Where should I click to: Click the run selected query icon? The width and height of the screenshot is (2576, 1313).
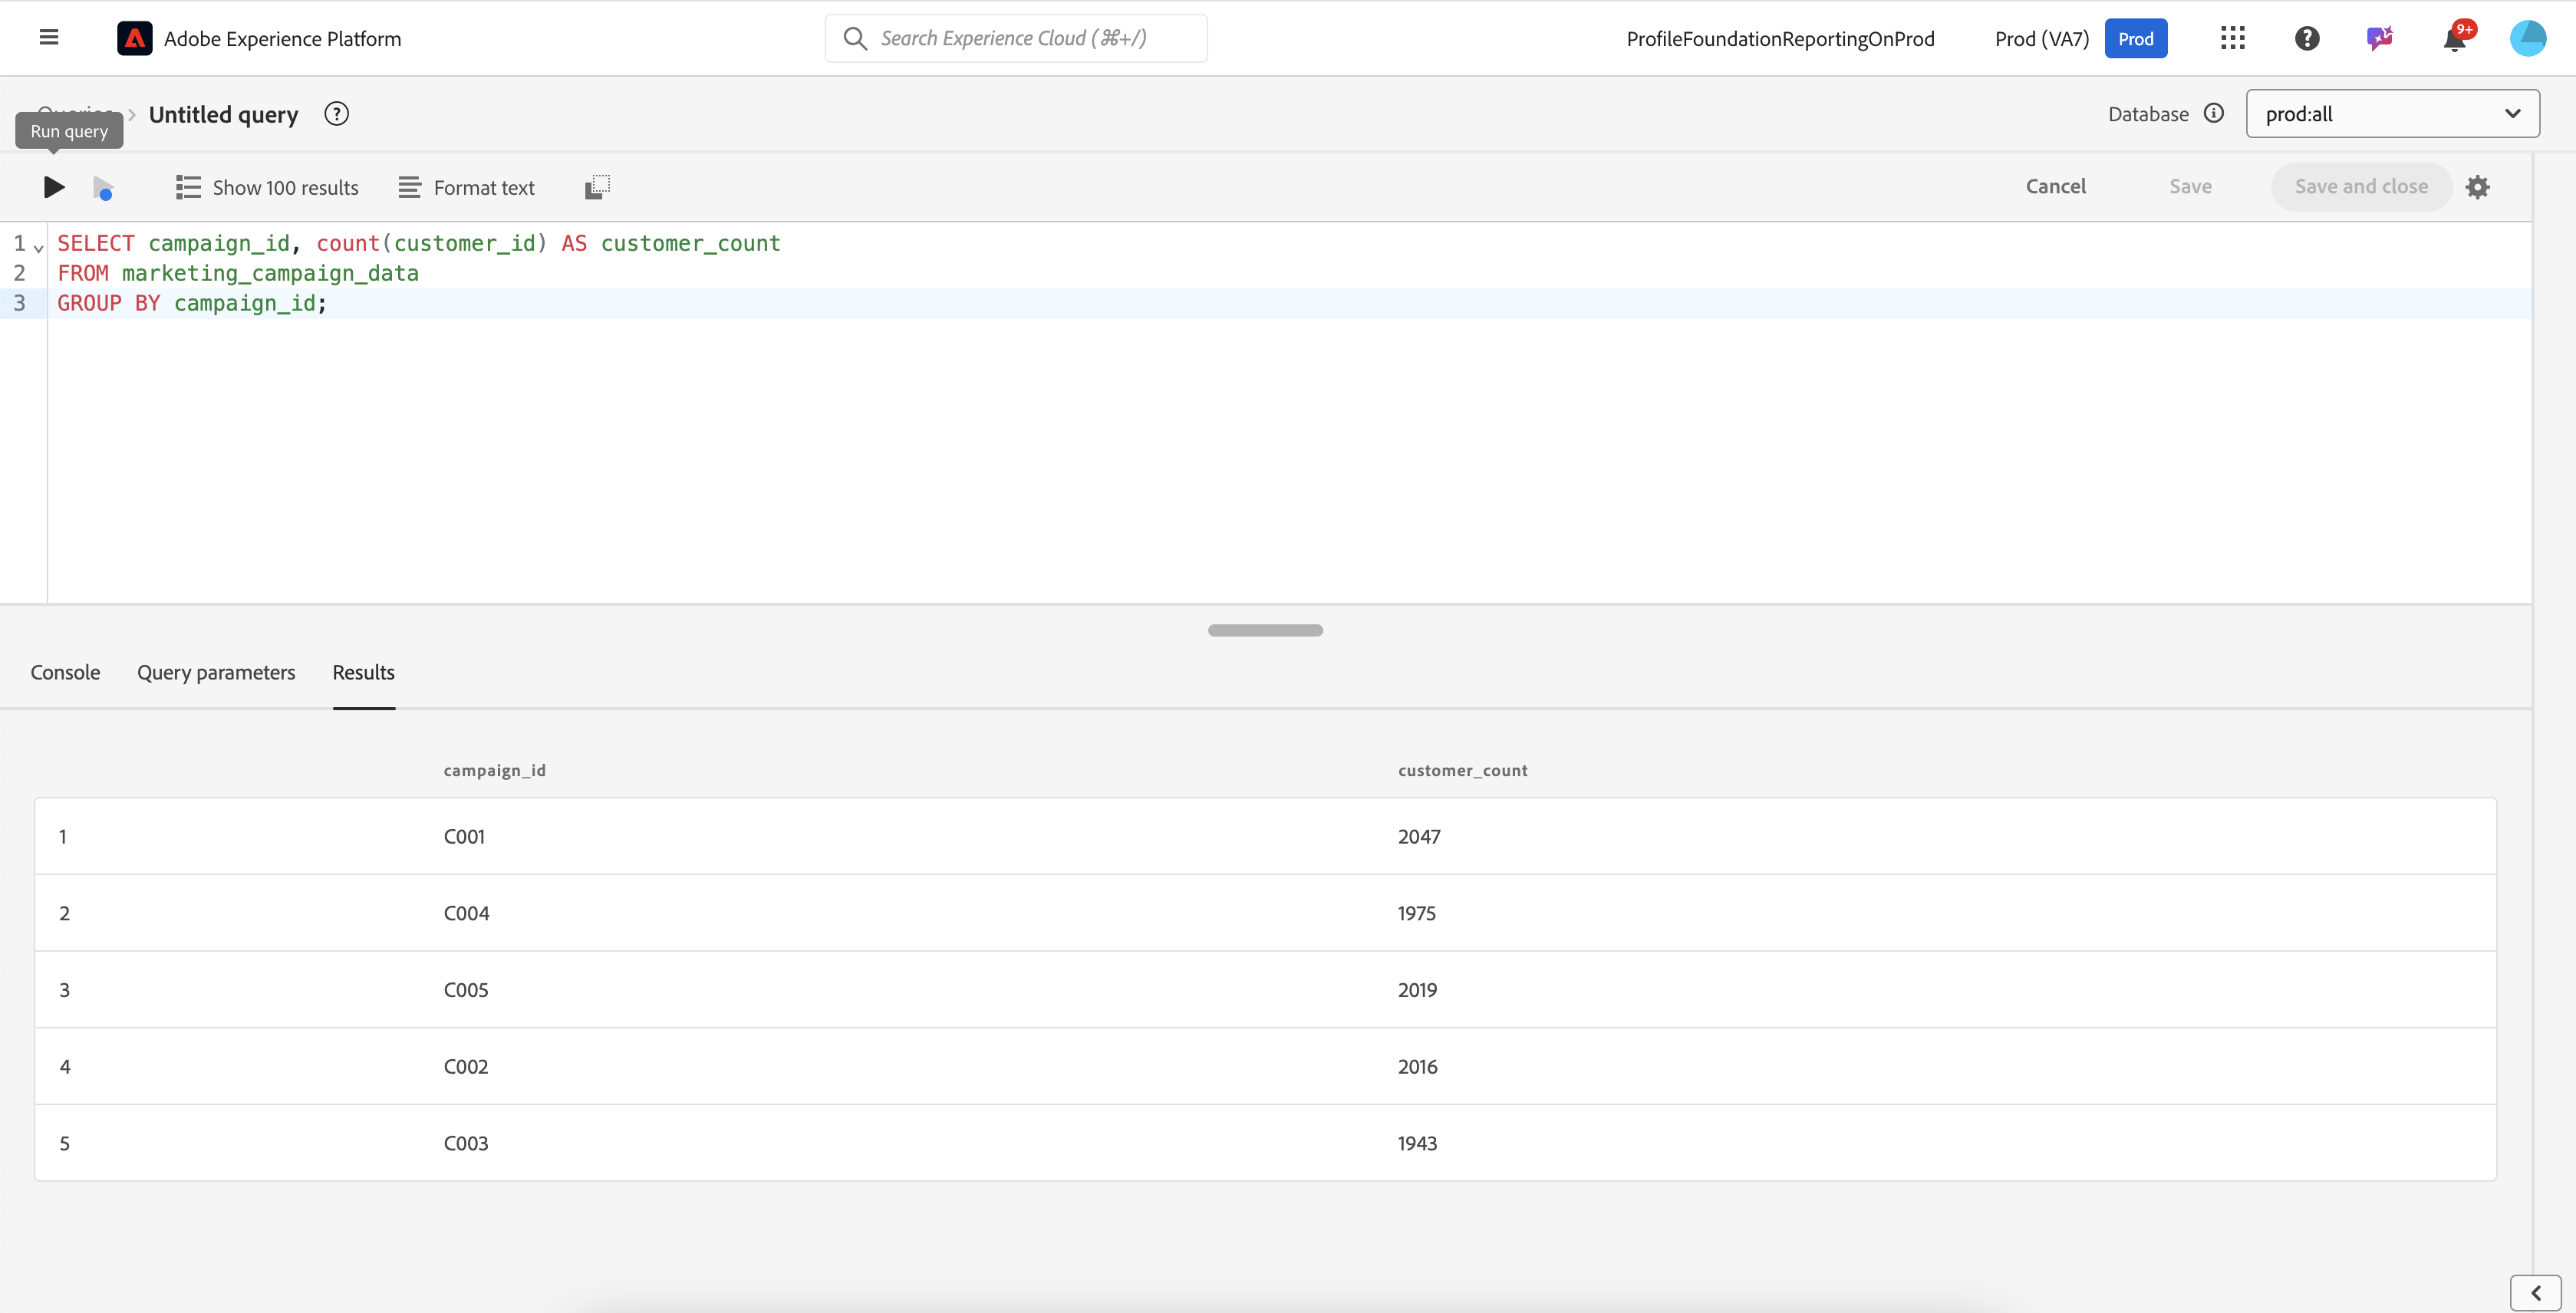(x=103, y=187)
